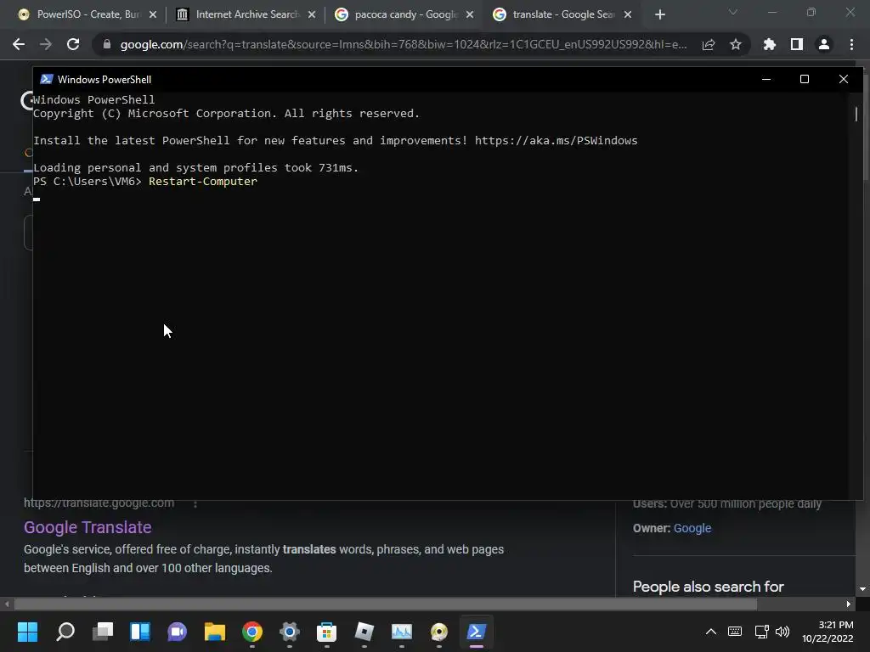Focus the Chrome address bar URL
This screenshot has width=870, height=652.
(404, 44)
